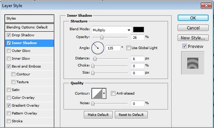Open the Outer Glow settings row
This screenshot has width=214, height=128.
[29, 51]
